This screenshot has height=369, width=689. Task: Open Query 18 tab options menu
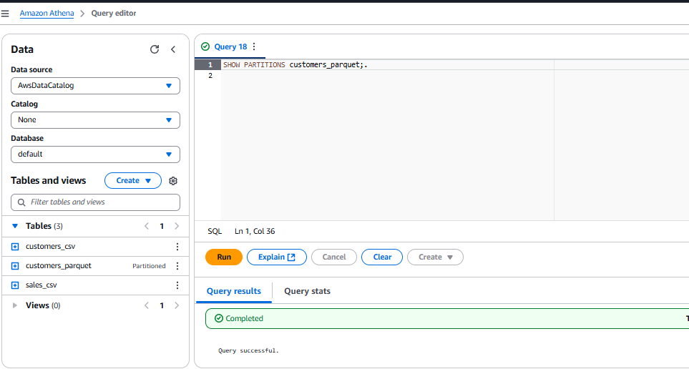(254, 46)
